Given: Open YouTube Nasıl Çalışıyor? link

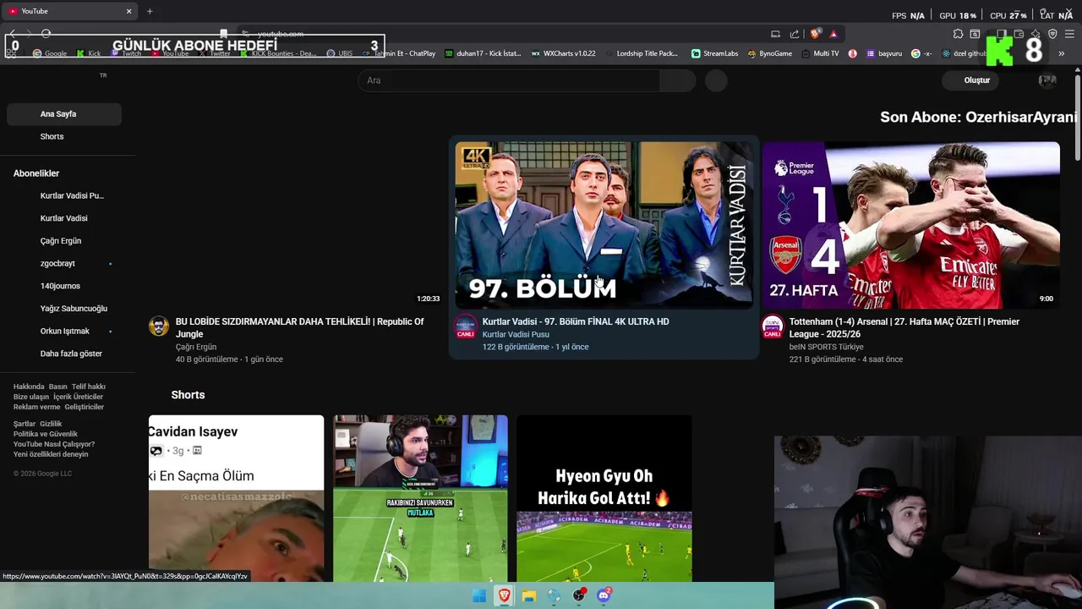Looking at the screenshot, I should pyautogui.click(x=54, y=444).
